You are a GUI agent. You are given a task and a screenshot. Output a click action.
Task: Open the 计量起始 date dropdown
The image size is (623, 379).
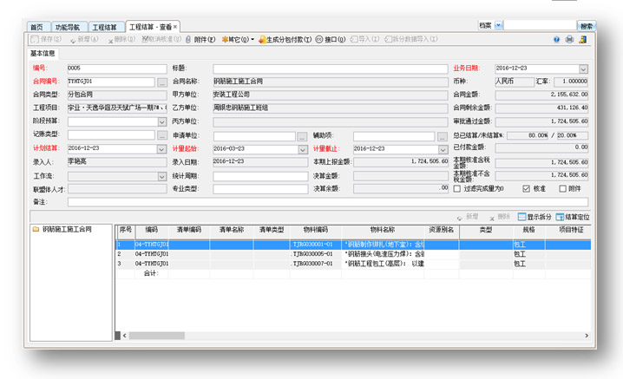point(303,149)
